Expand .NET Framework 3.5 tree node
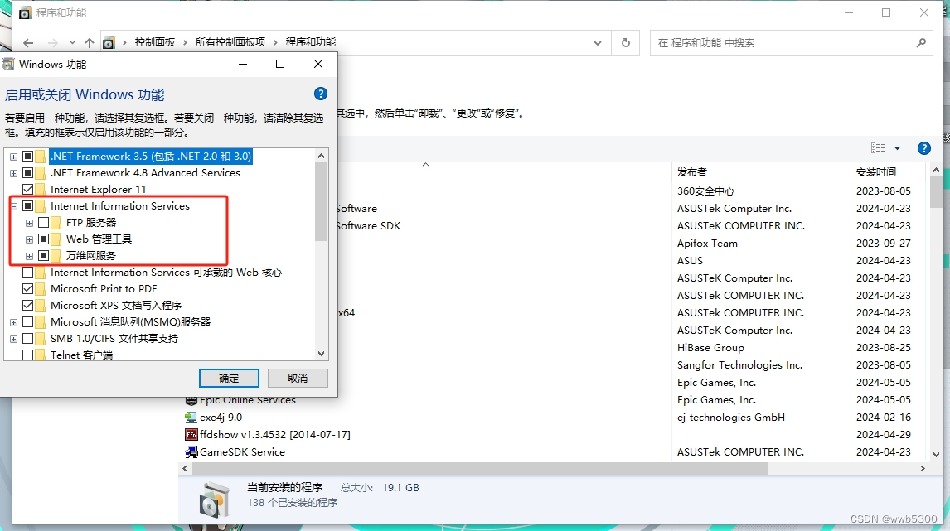The image size is (950, 531). click(13, 157)
